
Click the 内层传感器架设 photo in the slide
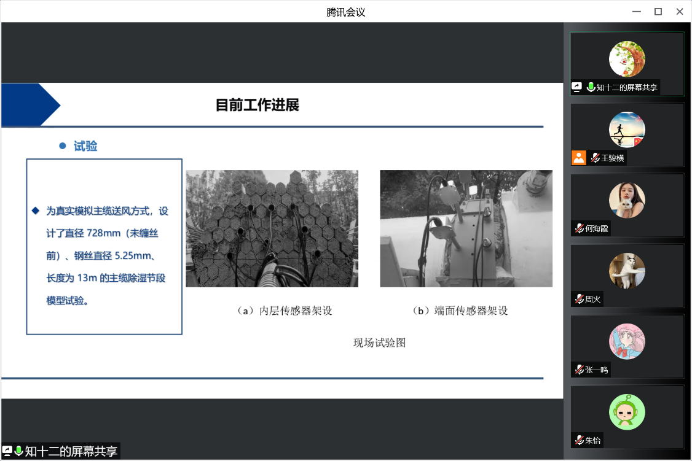click(x=272, y=228)
